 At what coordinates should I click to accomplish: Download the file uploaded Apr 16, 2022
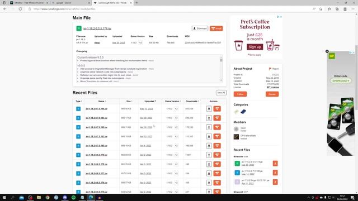click(x=209, y=127)
